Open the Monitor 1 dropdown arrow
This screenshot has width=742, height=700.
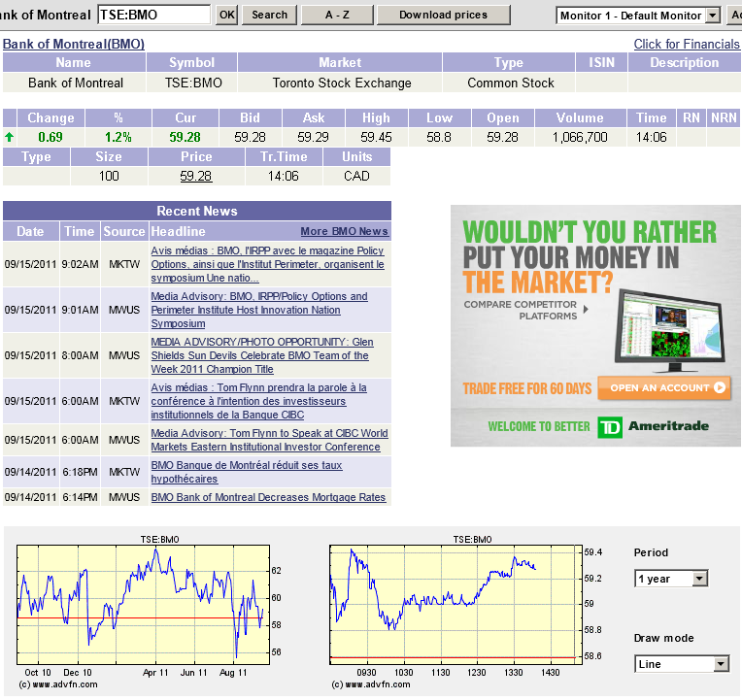712,16
